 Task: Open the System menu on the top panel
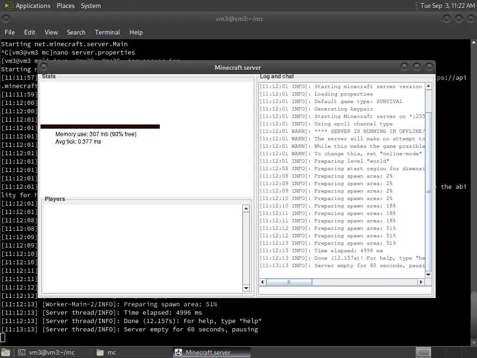[x=91, y=6]
